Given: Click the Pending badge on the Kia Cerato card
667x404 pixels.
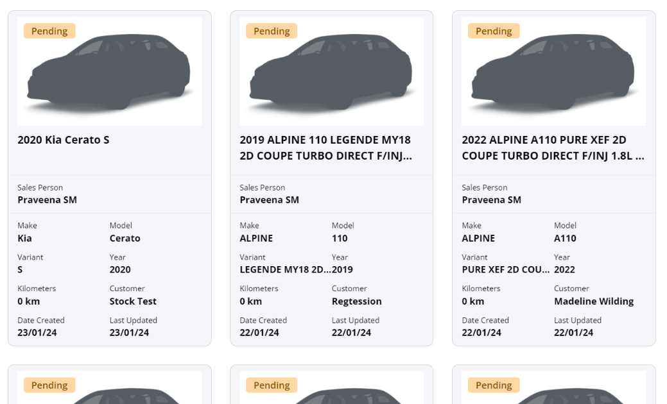Looking at the screenshot, I should coord(49,31).
